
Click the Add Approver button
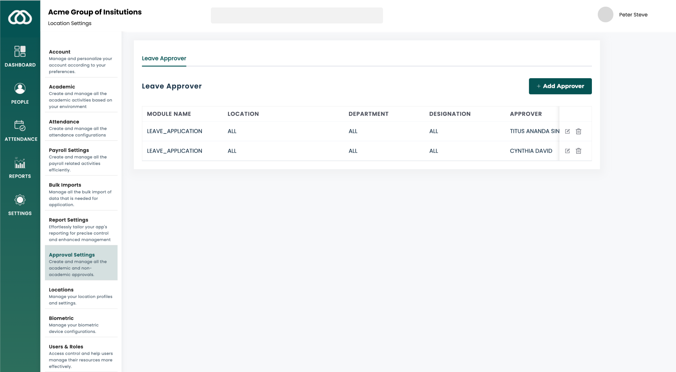[x=560, y=86]
